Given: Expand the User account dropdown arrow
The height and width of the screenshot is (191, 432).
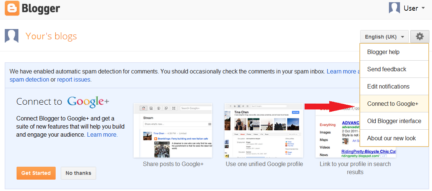Looking at the screenshot, I should [x=423, y=8].
